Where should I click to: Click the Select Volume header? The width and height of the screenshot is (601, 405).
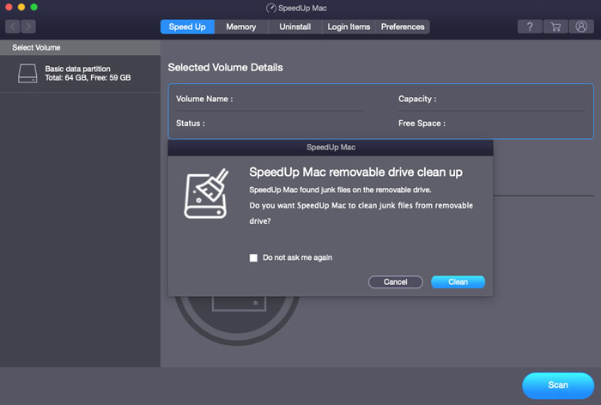point(80,47)
